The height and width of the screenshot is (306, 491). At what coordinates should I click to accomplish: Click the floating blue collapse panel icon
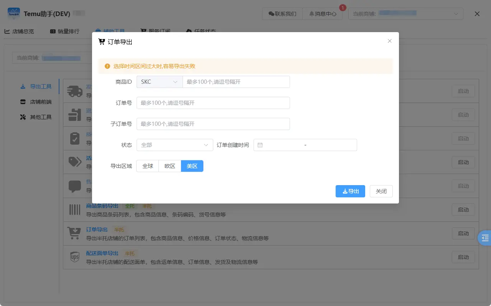pos(485,238)
